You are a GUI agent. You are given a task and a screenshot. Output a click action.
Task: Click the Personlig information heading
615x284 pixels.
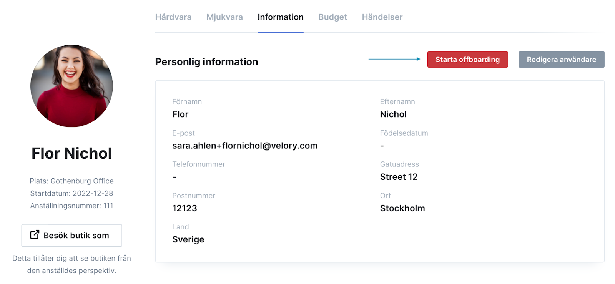click(x=206, y=62)
